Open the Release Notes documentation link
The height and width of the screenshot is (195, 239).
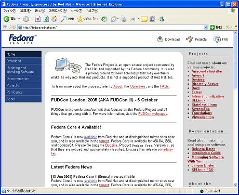203,149
